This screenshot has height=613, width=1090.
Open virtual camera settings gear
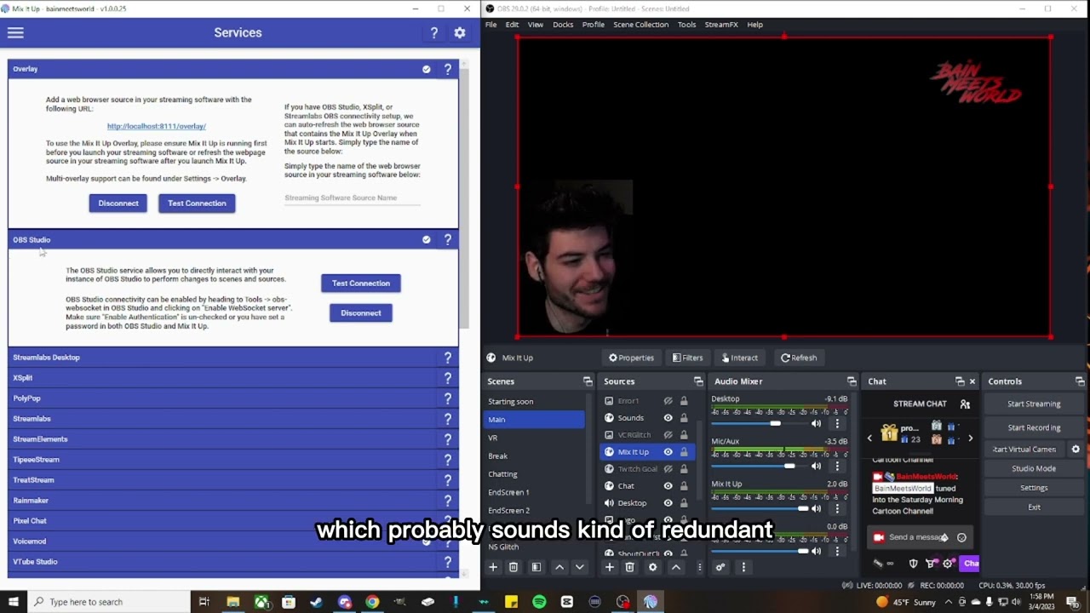[1076, 450]
